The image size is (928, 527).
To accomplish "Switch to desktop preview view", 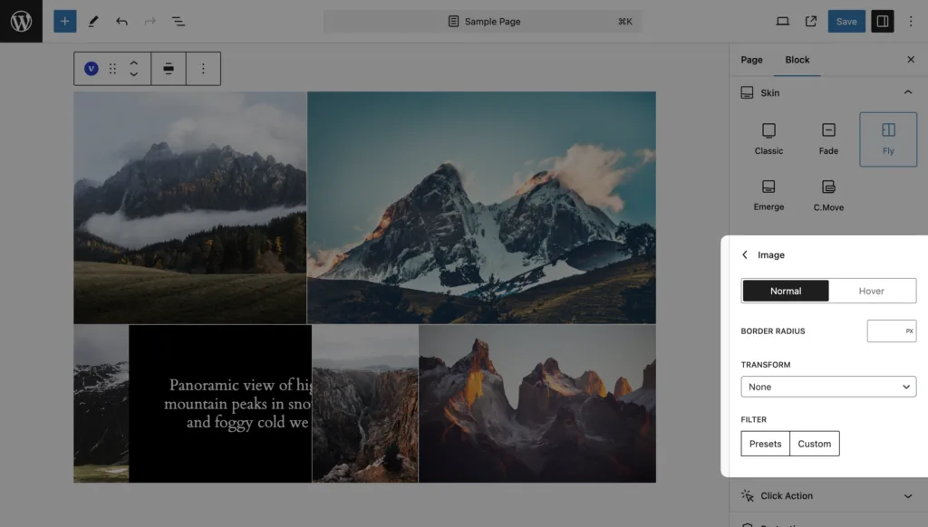I will pyautogui.click(x=782, y=22).
